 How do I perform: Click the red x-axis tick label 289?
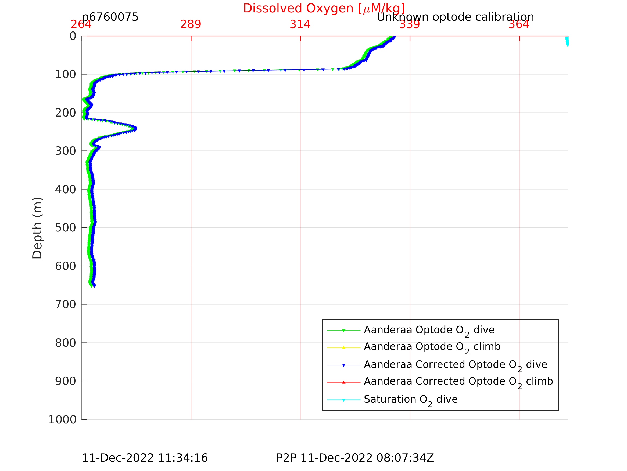click(x=191, y=24)
